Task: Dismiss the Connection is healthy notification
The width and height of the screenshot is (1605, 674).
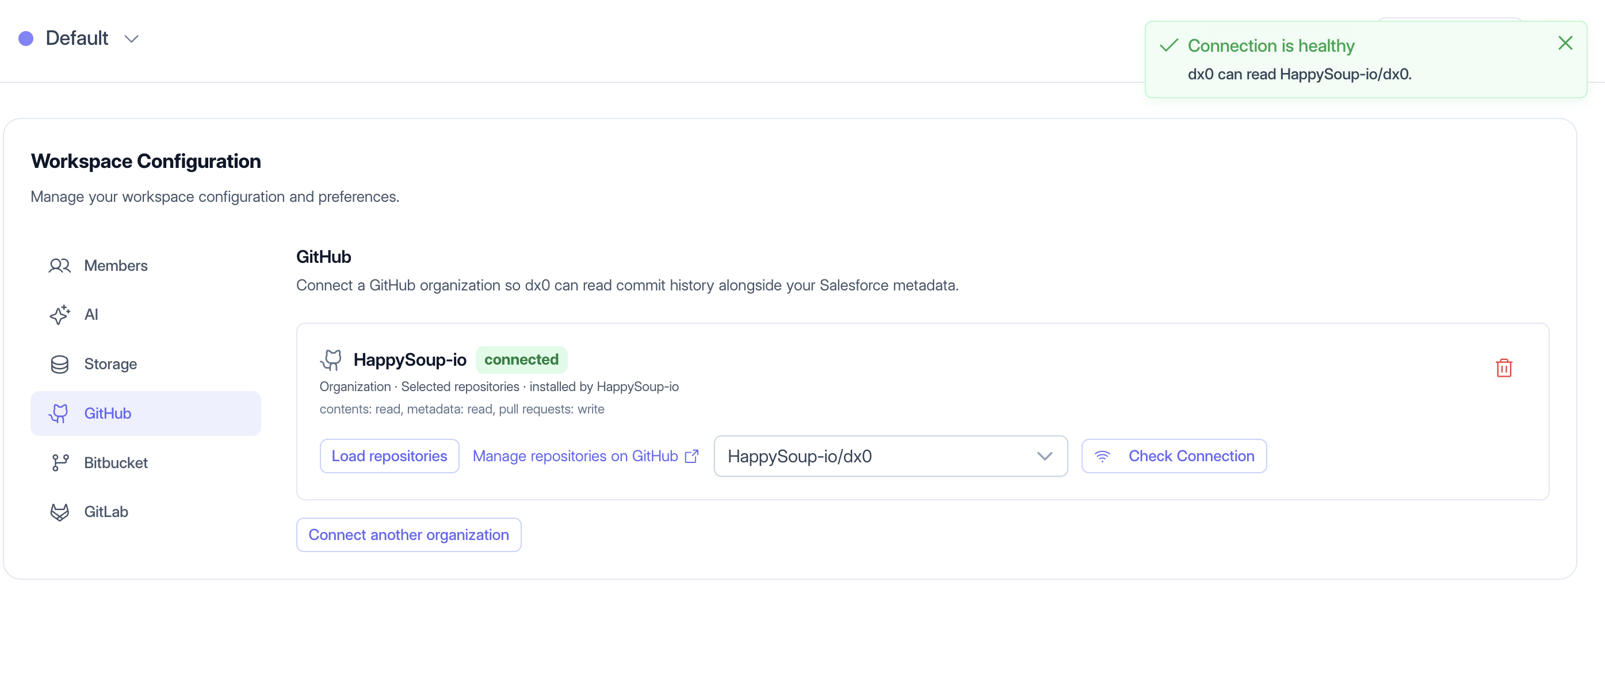Action: [x=1565, y=43]
